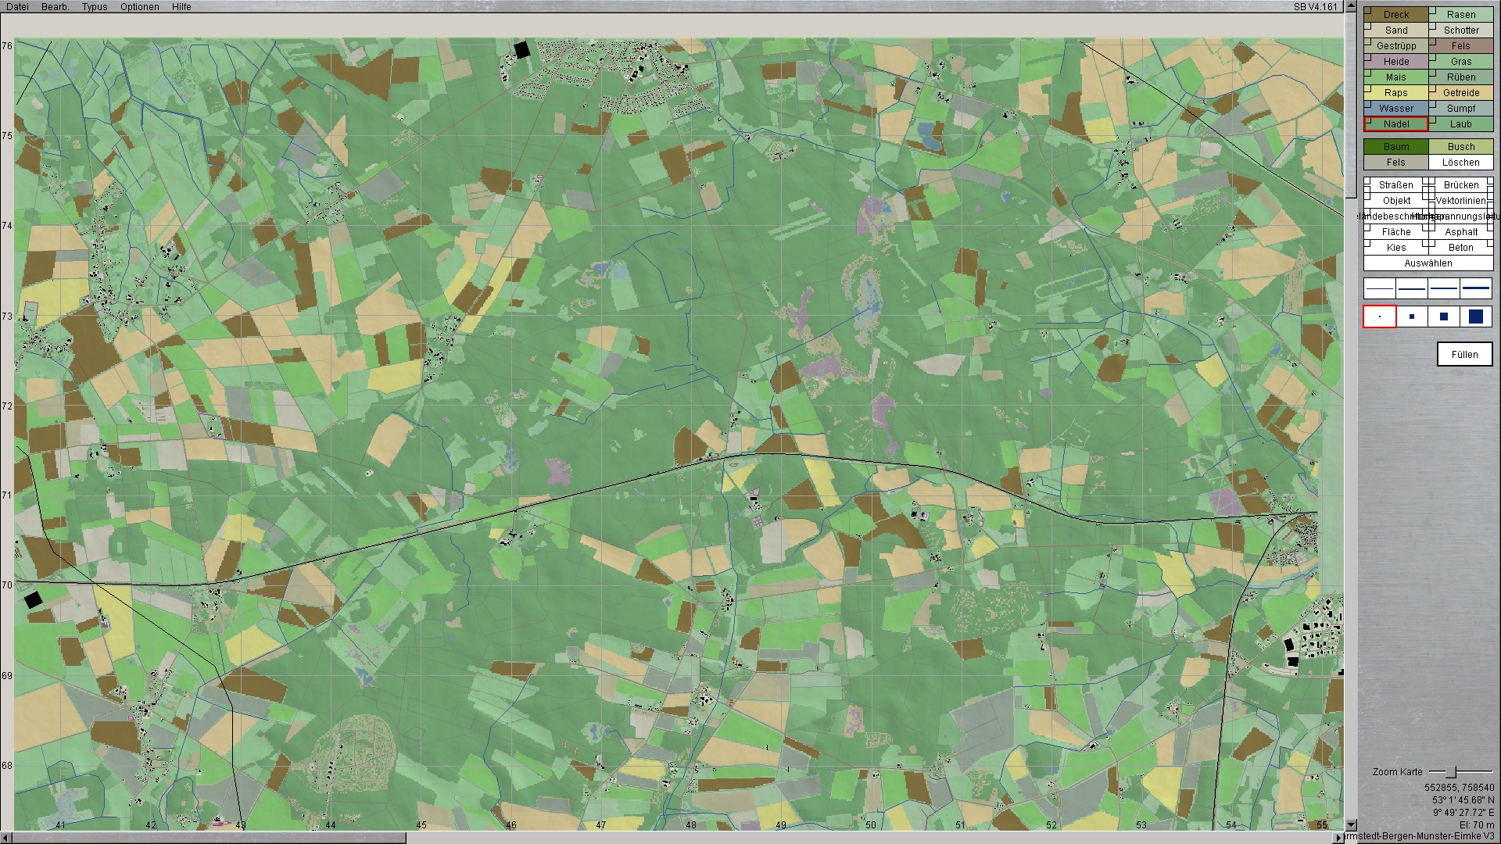Select the thinnest line width icon
Image resolution: width=1501 pixels, height=844 pixels.
(1380, 288)
